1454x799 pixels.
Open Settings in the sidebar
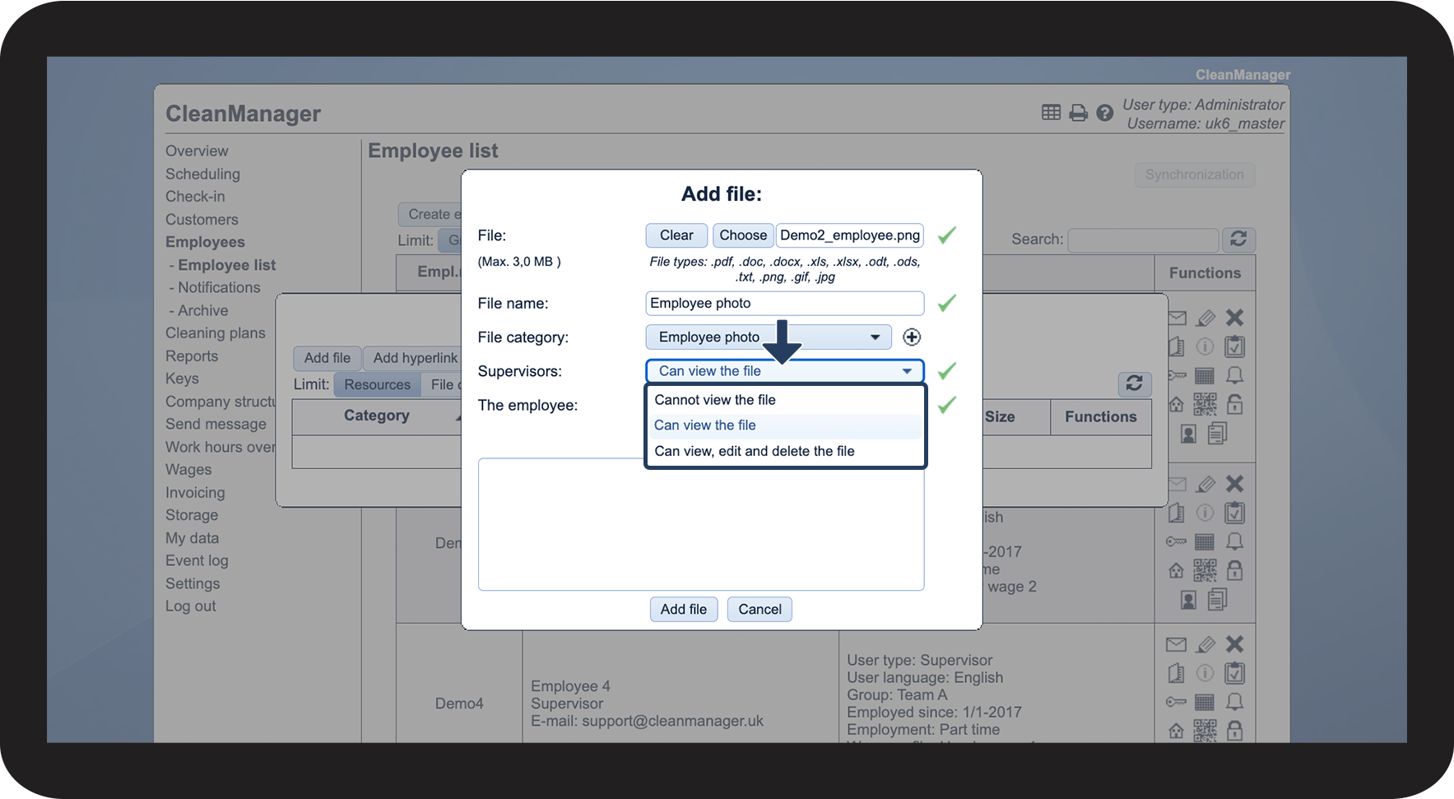click(193, 583)
